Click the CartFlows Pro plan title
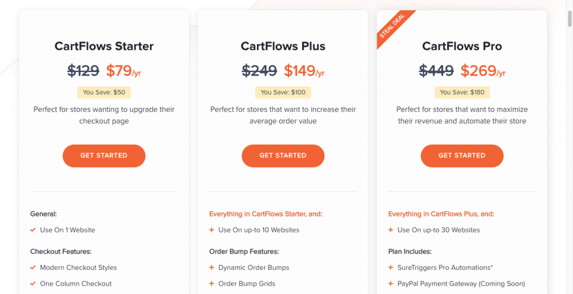Screen dimensions: 573x294 462,46
